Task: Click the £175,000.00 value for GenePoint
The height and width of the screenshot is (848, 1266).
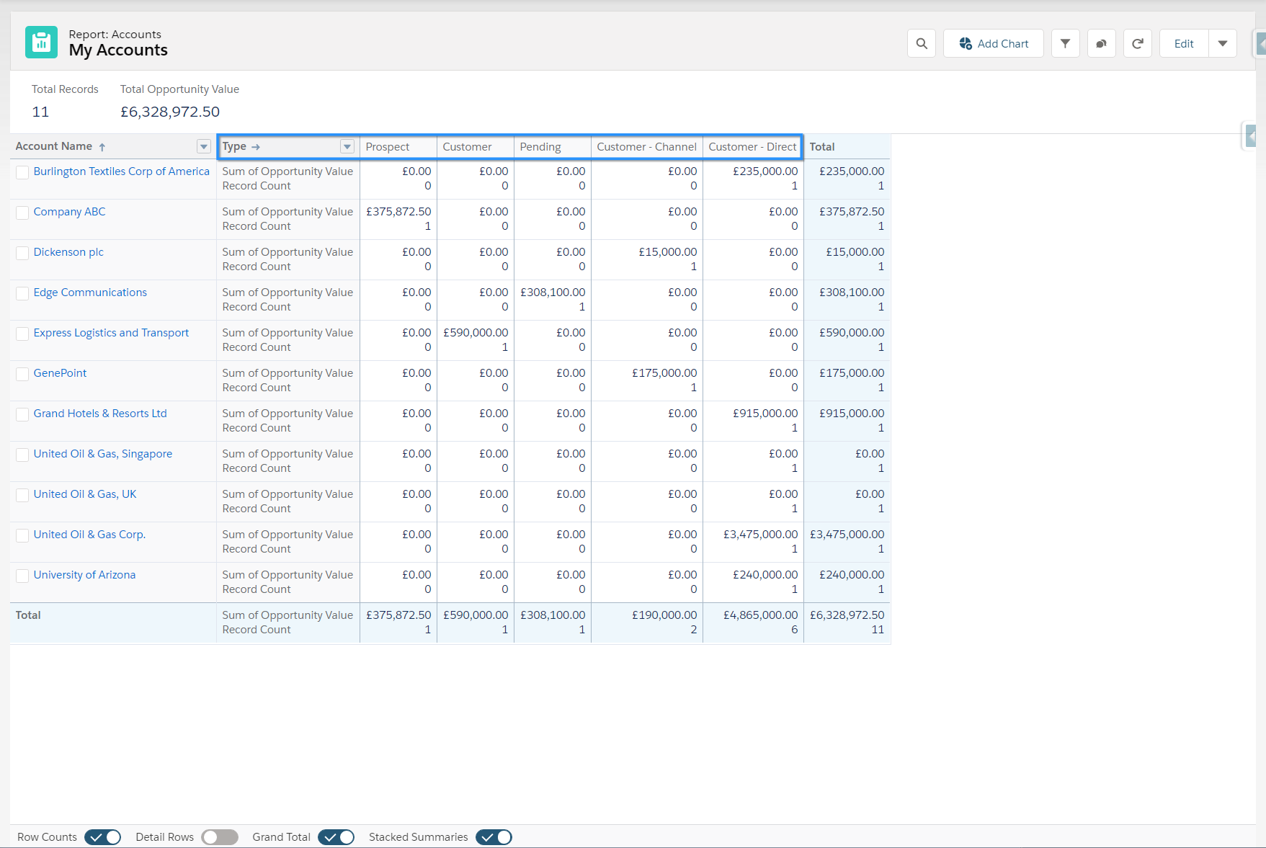Action: click(x=664, y=373)
